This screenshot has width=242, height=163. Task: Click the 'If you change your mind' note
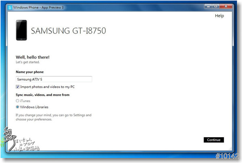(x=53, y=117)
